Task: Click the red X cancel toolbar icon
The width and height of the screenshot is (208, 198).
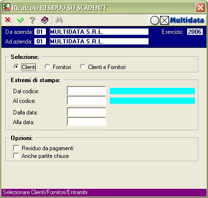Action: [x=8, y=20]
